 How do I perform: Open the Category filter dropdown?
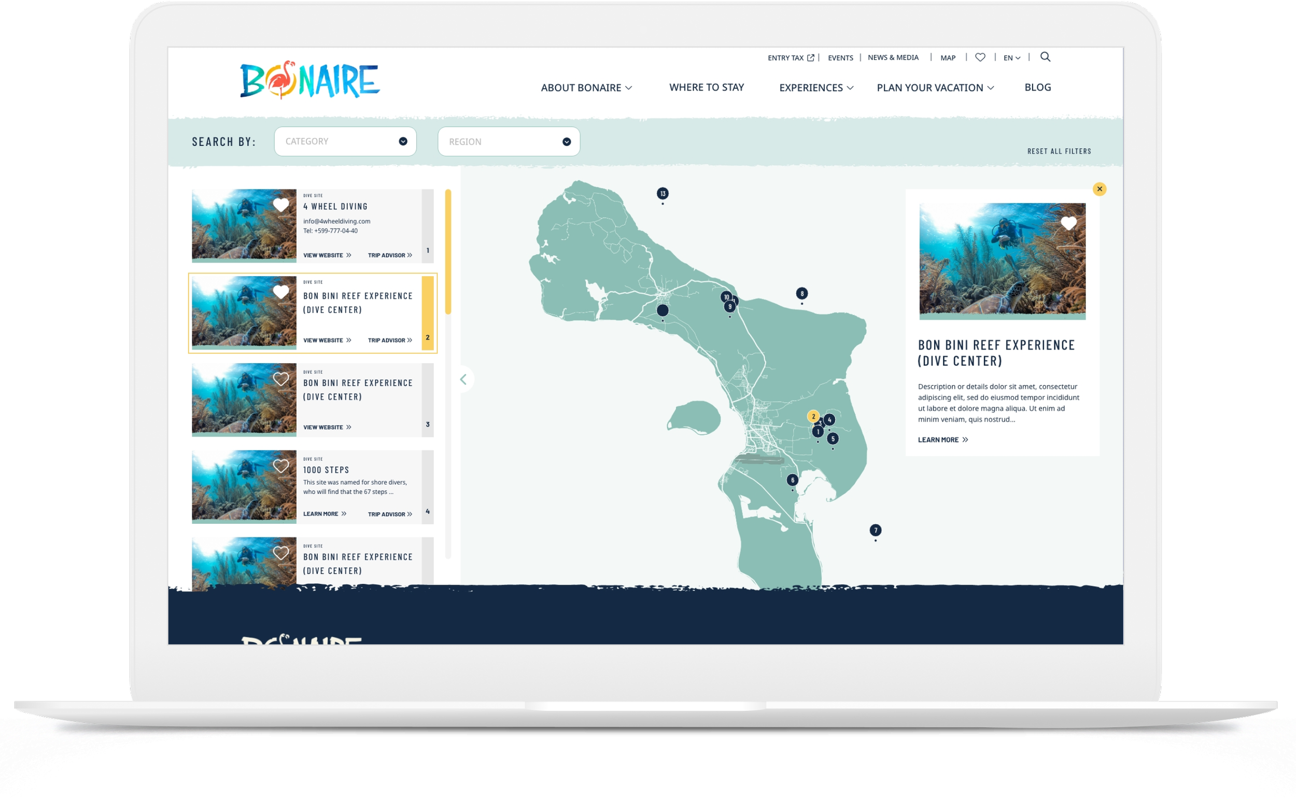pyautogui.click(x=345, y=141)
